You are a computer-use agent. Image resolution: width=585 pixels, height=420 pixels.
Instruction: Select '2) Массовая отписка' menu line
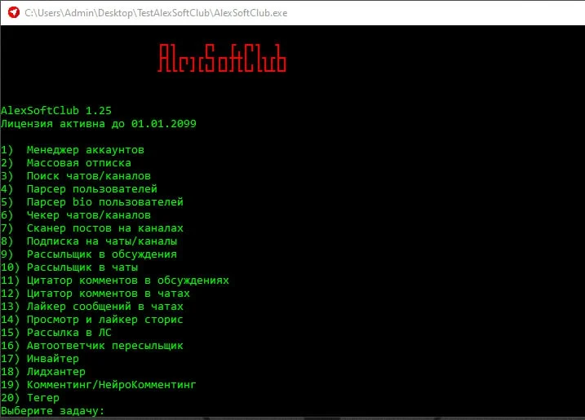coord(66,163)
